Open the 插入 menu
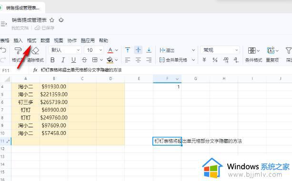This screenshot has width=292, height=181. (18, 40)
